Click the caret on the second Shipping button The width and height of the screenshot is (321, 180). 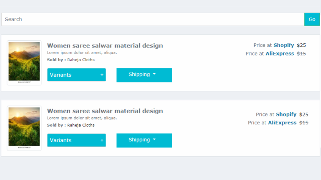(x=154, y=140)
